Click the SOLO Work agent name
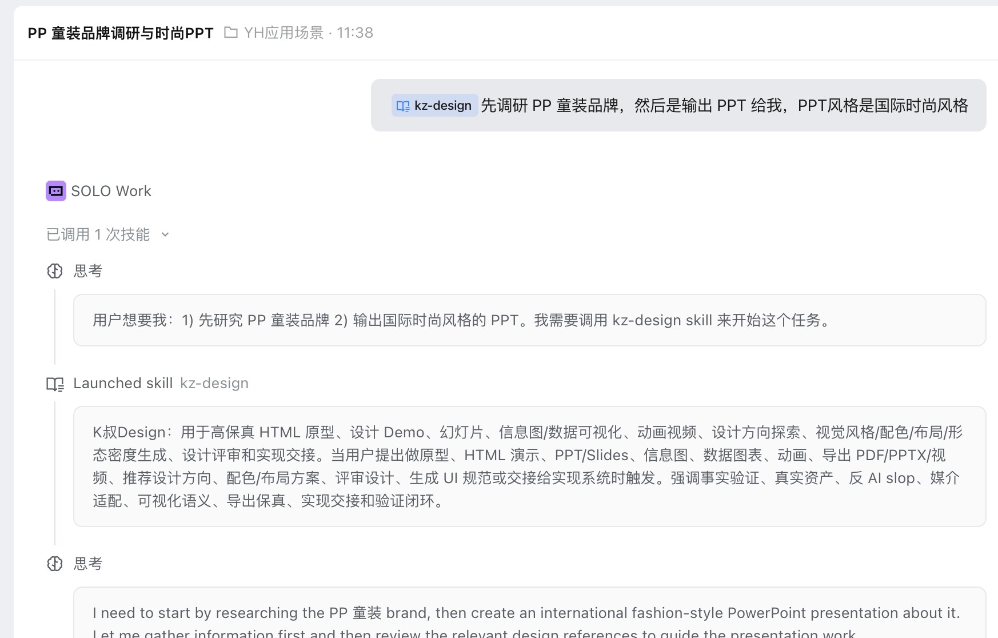This screenshot has height=638, width=998. tap(111, 191)
